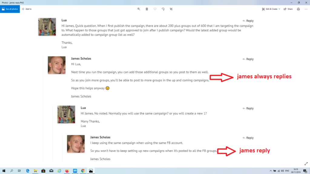Open volume control in system tray
Screen dimensions: 310x174
coord(282,171)
